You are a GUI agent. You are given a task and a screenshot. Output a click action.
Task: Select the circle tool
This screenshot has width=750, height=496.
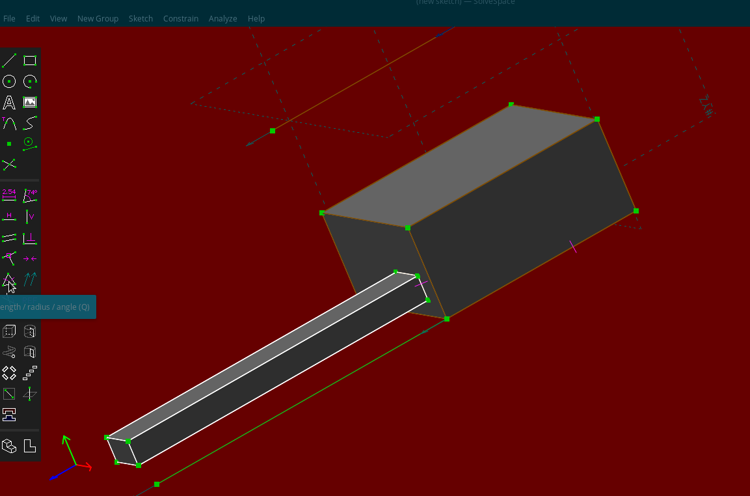click(x=9, y=81)
